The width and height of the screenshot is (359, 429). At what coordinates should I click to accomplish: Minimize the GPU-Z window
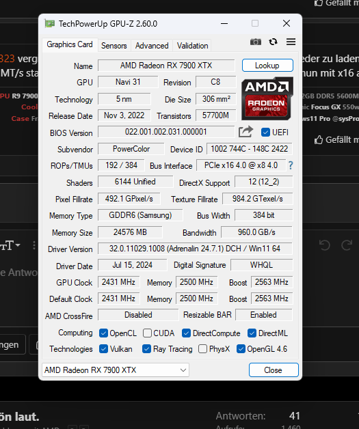(224, 23)
